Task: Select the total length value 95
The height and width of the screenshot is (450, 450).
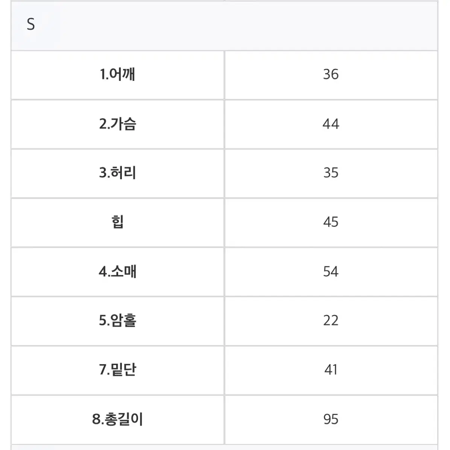Action: [x=331, y=420]
